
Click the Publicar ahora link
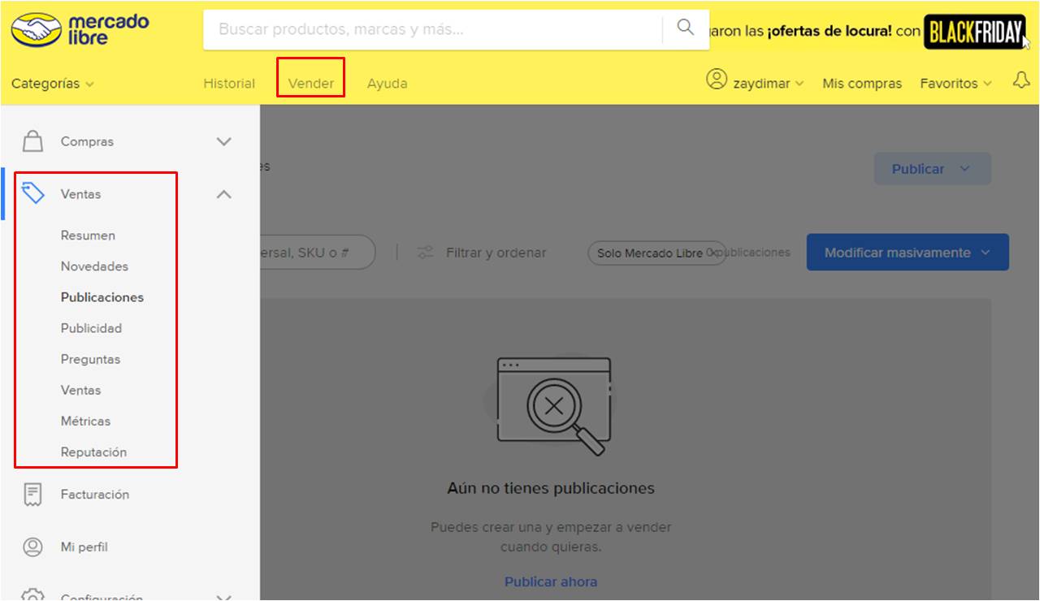tap(551, 582)
